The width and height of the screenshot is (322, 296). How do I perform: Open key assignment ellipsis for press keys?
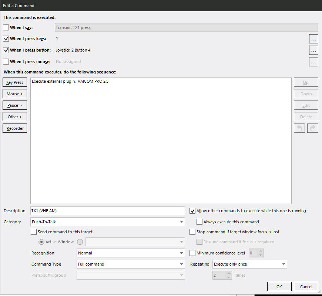click(x=313, y=39)
